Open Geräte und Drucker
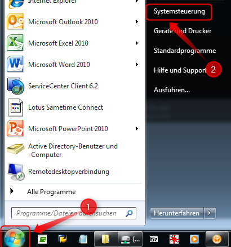Screen dimensions: 231x247 tap(183, 31)
